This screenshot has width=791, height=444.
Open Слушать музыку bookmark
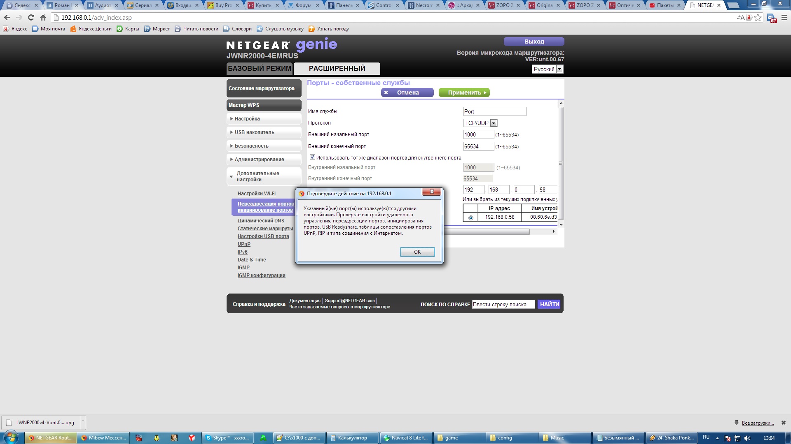coord(280,29)
